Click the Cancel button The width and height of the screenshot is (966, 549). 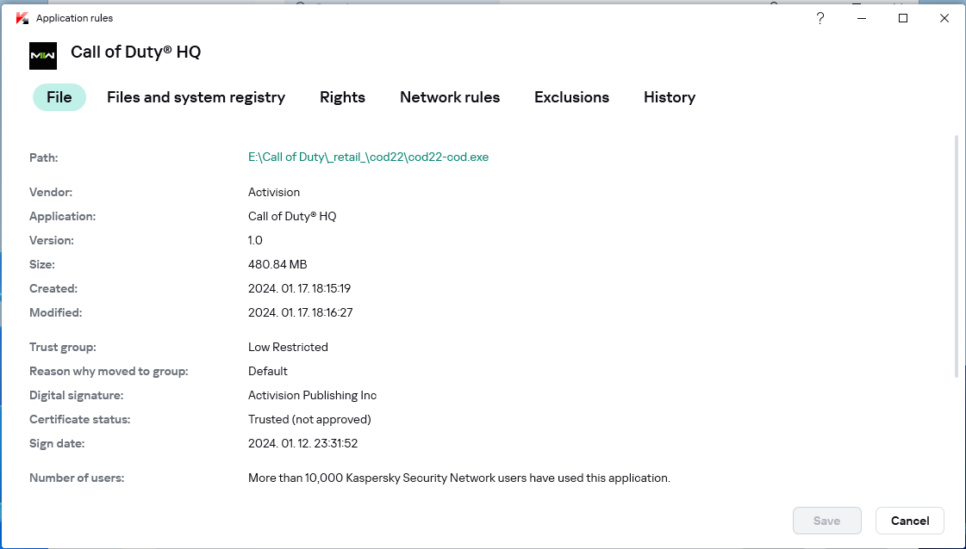coord(910,521)
